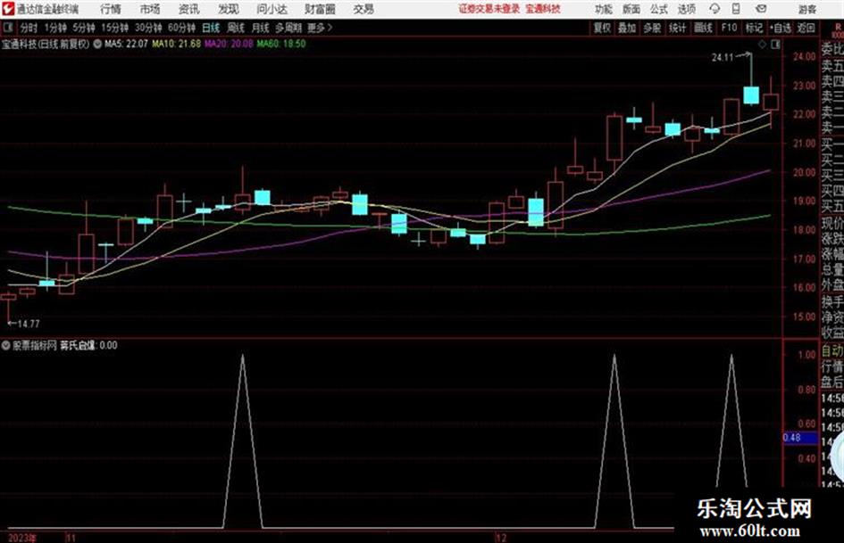The height and width of the screenshot is (543, 844).
Task: Switch to 15分钟 period
Action: point(115,28)
